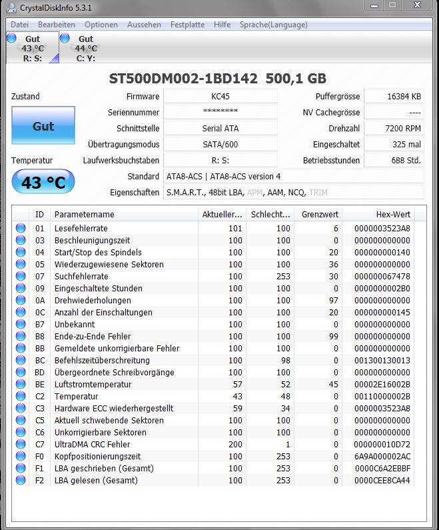The width and height of the screenshot is (439, 530).
Task: Click the Schlecht column header
Action: (x=270, y=214)
